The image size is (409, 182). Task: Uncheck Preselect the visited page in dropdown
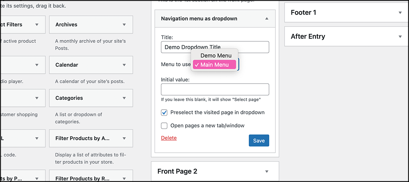tap(164, 113)
